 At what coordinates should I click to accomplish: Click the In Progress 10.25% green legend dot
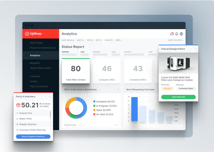tap(94, 106)
